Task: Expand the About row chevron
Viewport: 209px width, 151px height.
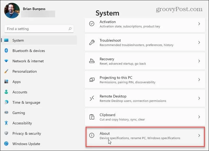Action: [199, 135]
